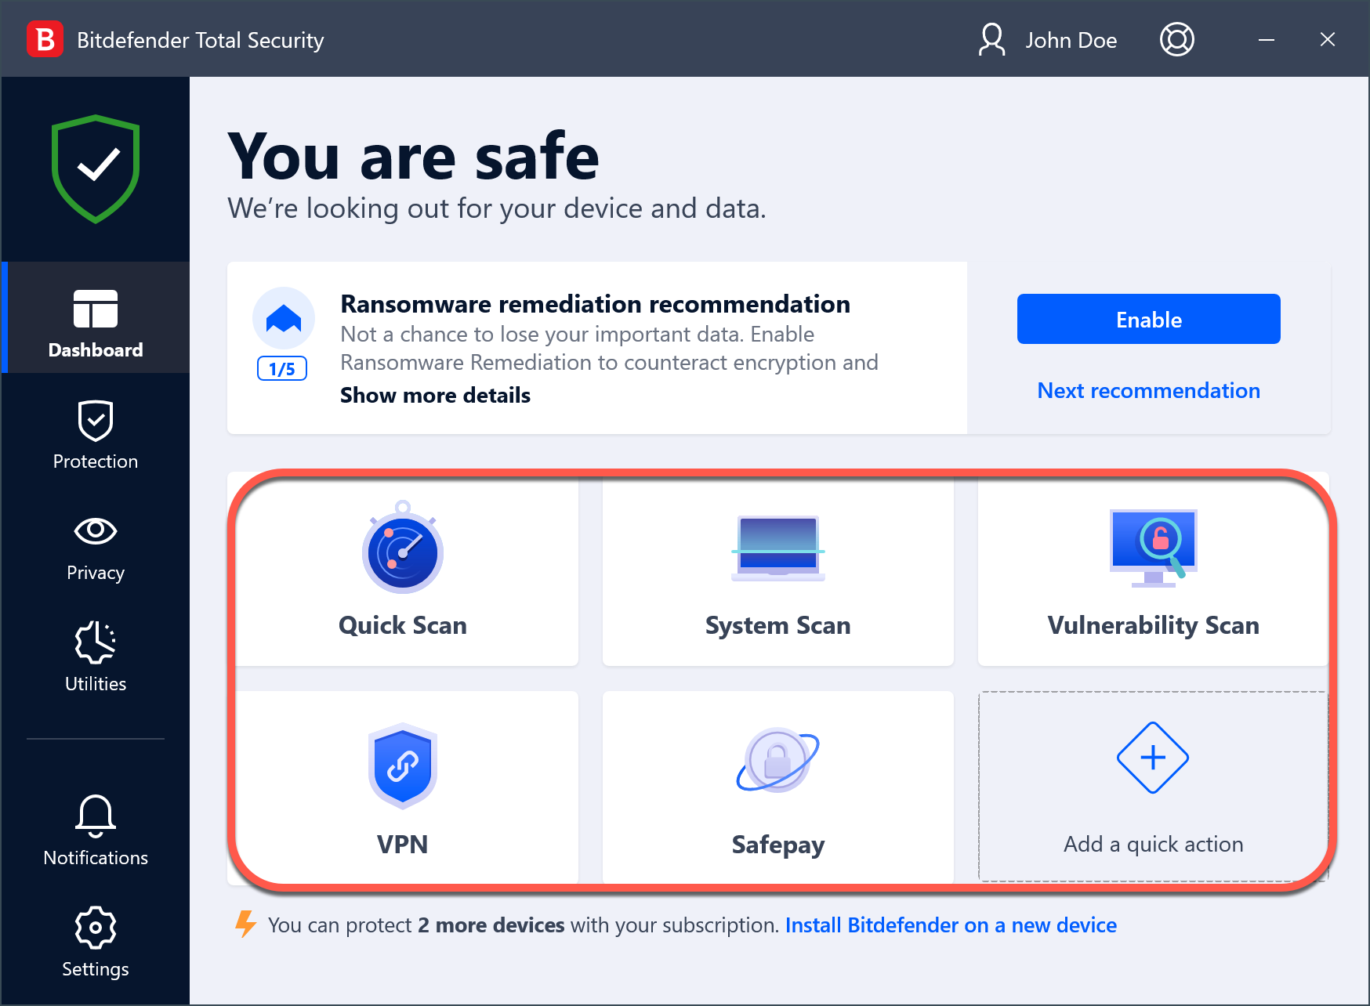
Task: Click the Bitdefender logo in the title bar
Action: point(45,39)
